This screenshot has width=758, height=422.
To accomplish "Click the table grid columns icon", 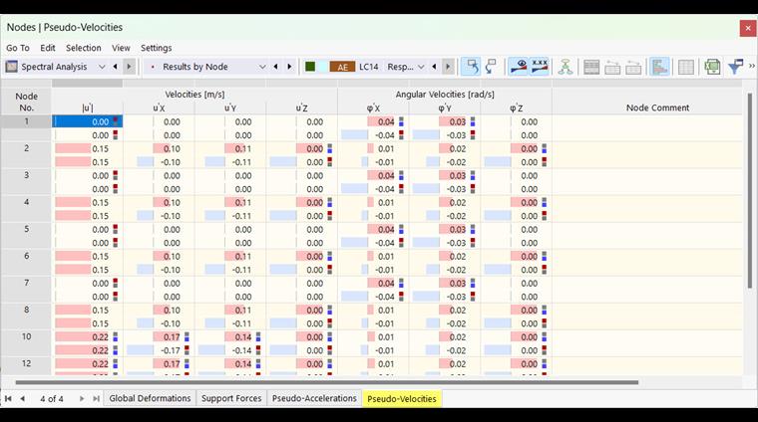I will coord(685,67).
